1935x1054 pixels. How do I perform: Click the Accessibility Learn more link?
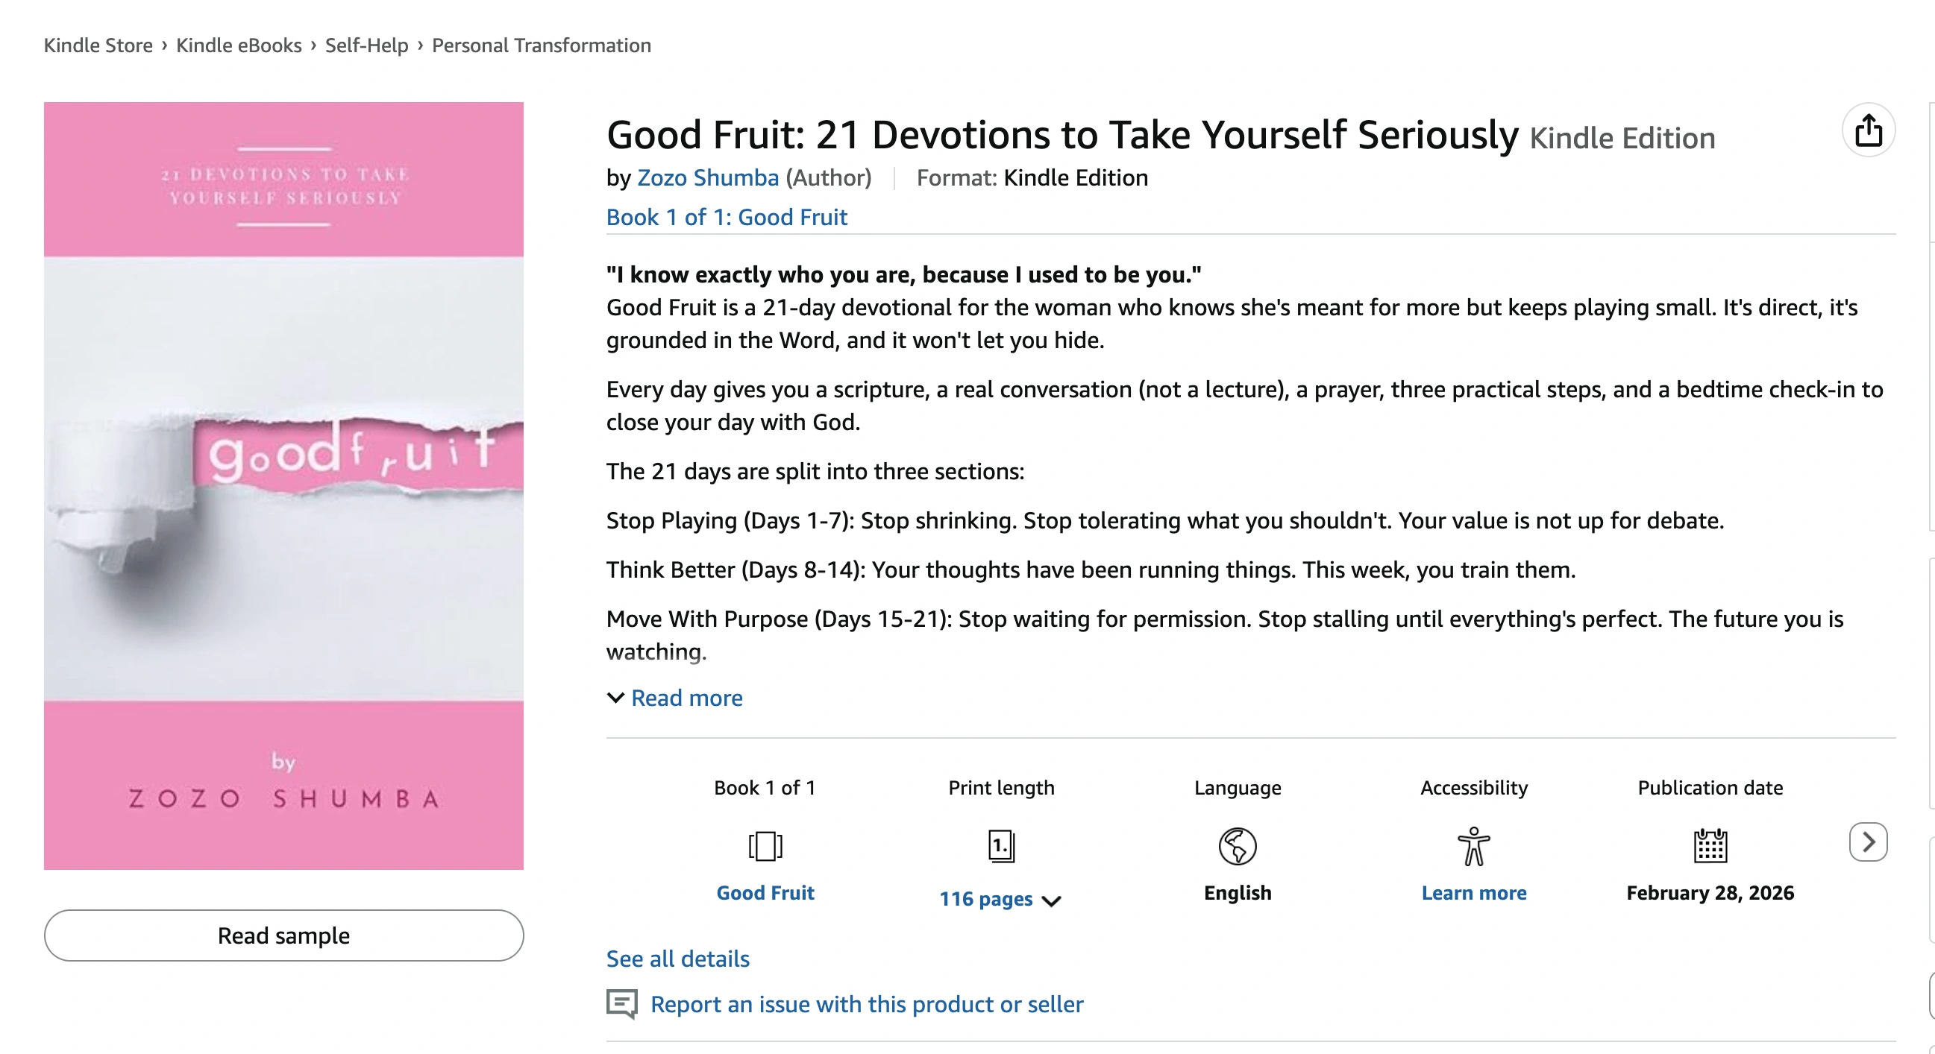point(1473,892)
